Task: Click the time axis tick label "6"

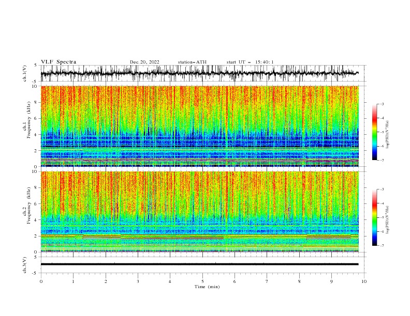Action: click(x=235, y=281)
